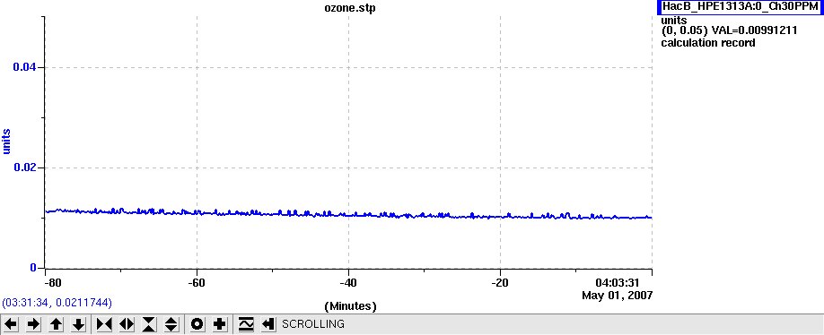This screenshot has height=335, width=824.
Task: Click the (Minutes) x-axis label
Action: (351, 305)
